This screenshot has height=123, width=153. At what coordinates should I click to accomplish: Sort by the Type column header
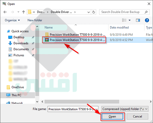tap(149, 27)
